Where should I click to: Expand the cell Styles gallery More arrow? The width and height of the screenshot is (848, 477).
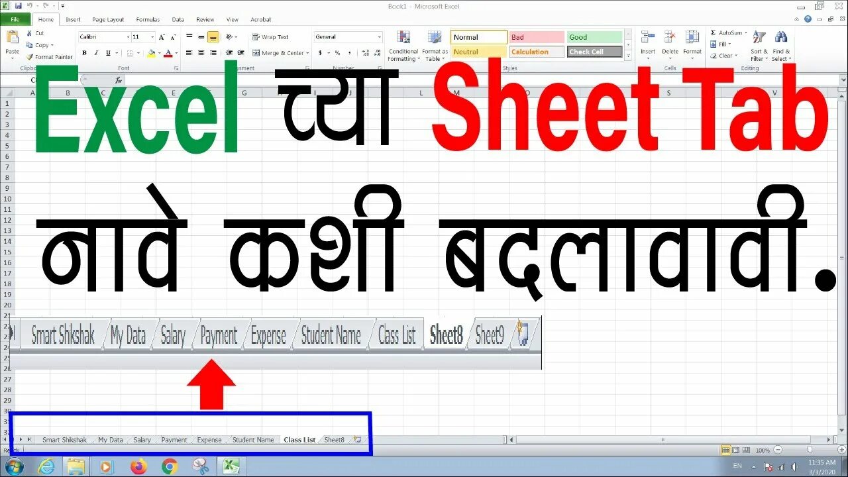pos(628,57)
